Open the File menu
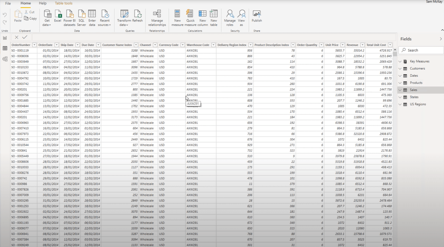This screenshot has width=444, height=247. pyautogui.click(x=8, y=3)
